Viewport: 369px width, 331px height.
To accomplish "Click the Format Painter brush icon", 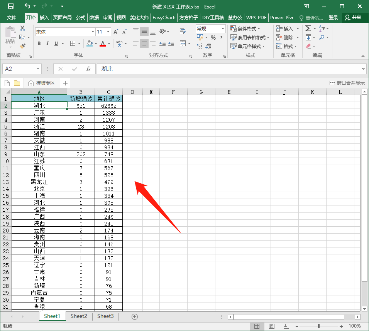I will 23,46.
